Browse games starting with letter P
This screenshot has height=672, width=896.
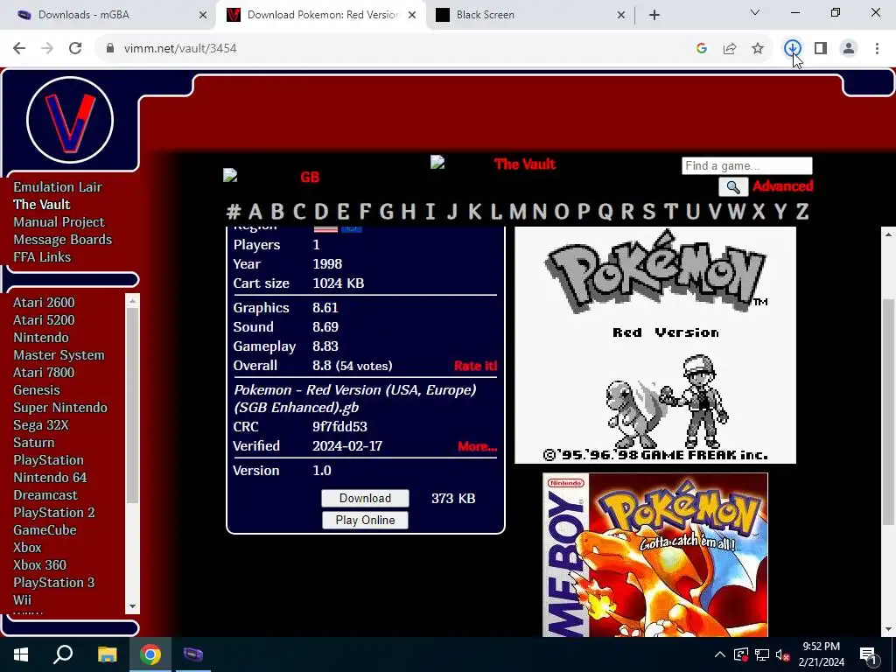pos(584,212)
